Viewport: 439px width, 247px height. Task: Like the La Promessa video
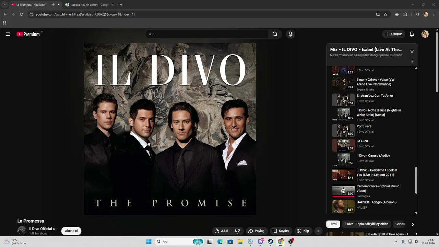[221, 231]
